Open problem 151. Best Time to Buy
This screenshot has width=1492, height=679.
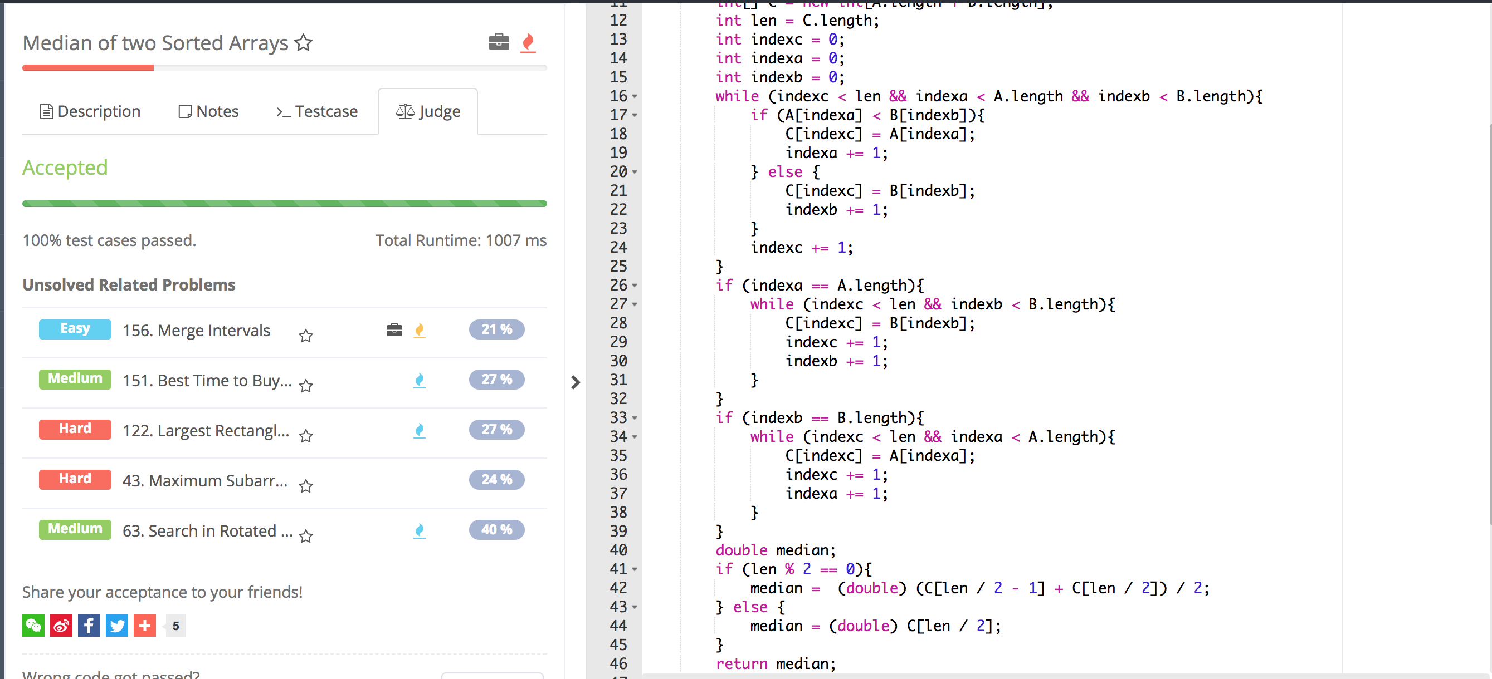(x=207, y=381)
